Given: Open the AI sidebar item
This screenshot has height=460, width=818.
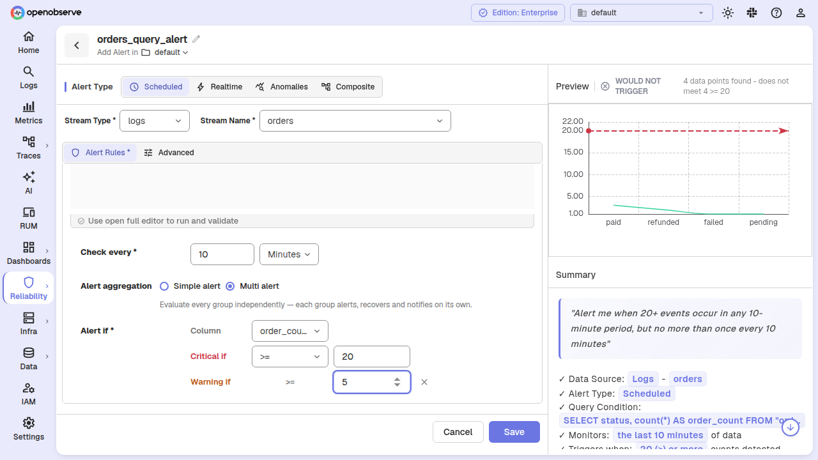Looking at the screenshot, I should point(28,183).
